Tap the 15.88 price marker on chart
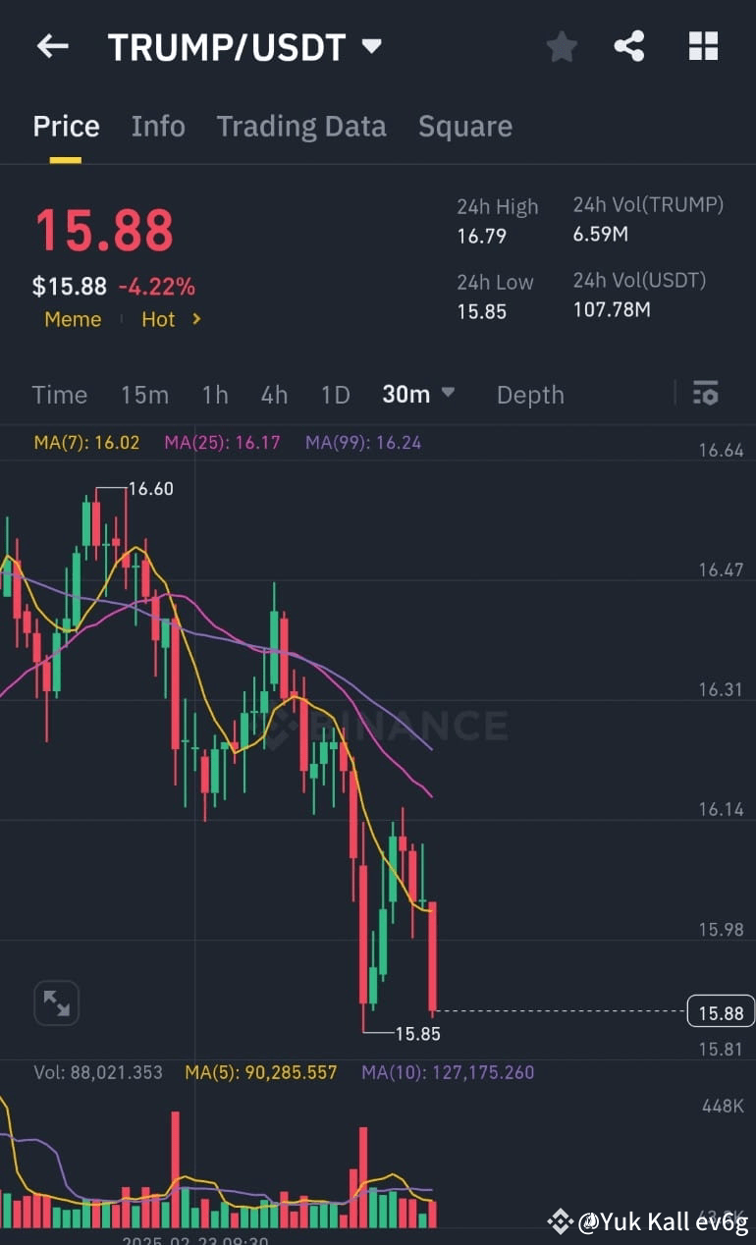This screenshot has width=756, height=1245. (720, 1011)
